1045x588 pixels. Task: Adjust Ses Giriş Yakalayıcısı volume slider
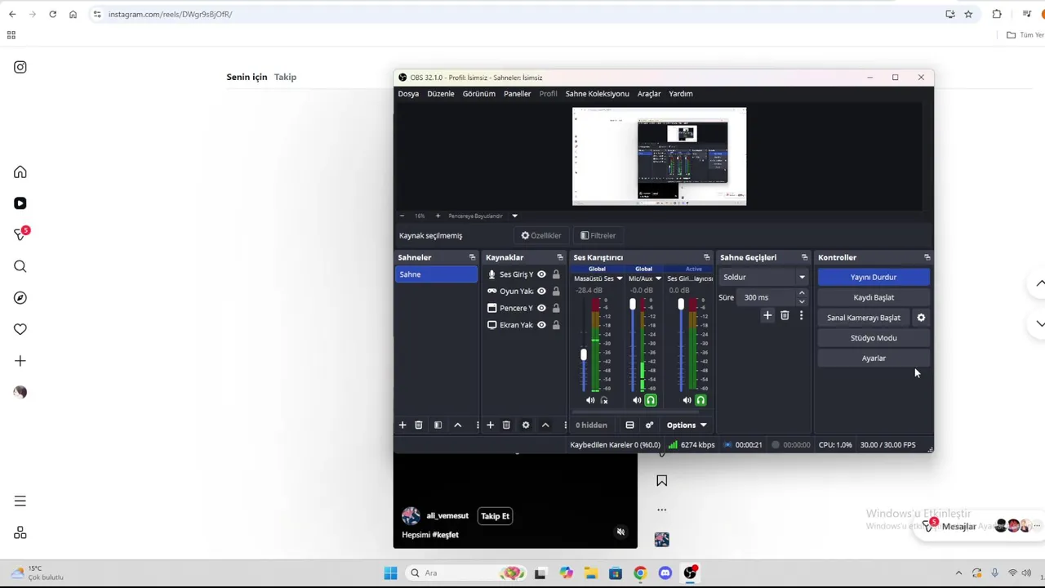[x=681, y=305]
